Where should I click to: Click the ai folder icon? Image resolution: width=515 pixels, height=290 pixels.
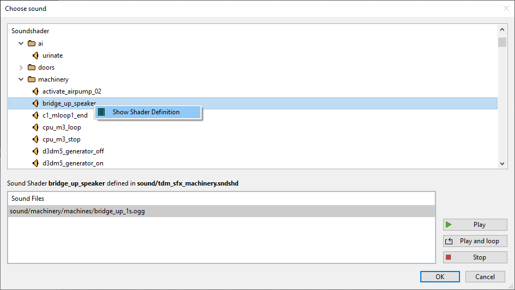[32, 44]
